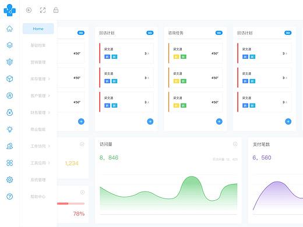
Task: Open the 工作协同 menu item
Action: click(38, 146)
